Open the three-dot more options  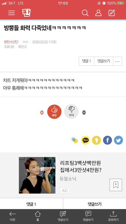coord(117,61)
